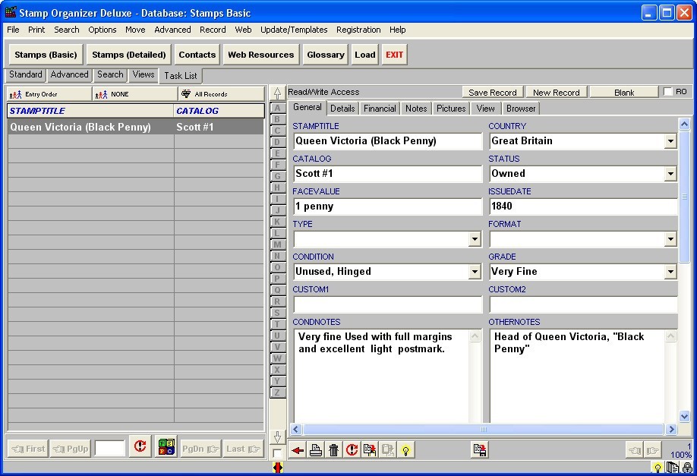The image size is (697, 476).
Task: Jump to letter Q in alphabet index
Action: click(x=277, y=290)
